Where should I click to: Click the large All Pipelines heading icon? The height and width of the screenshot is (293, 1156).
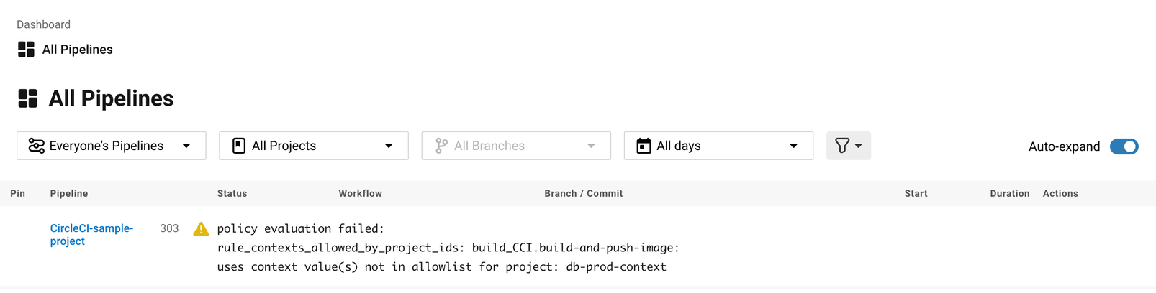pyautogui.click(x=27, y=98)
